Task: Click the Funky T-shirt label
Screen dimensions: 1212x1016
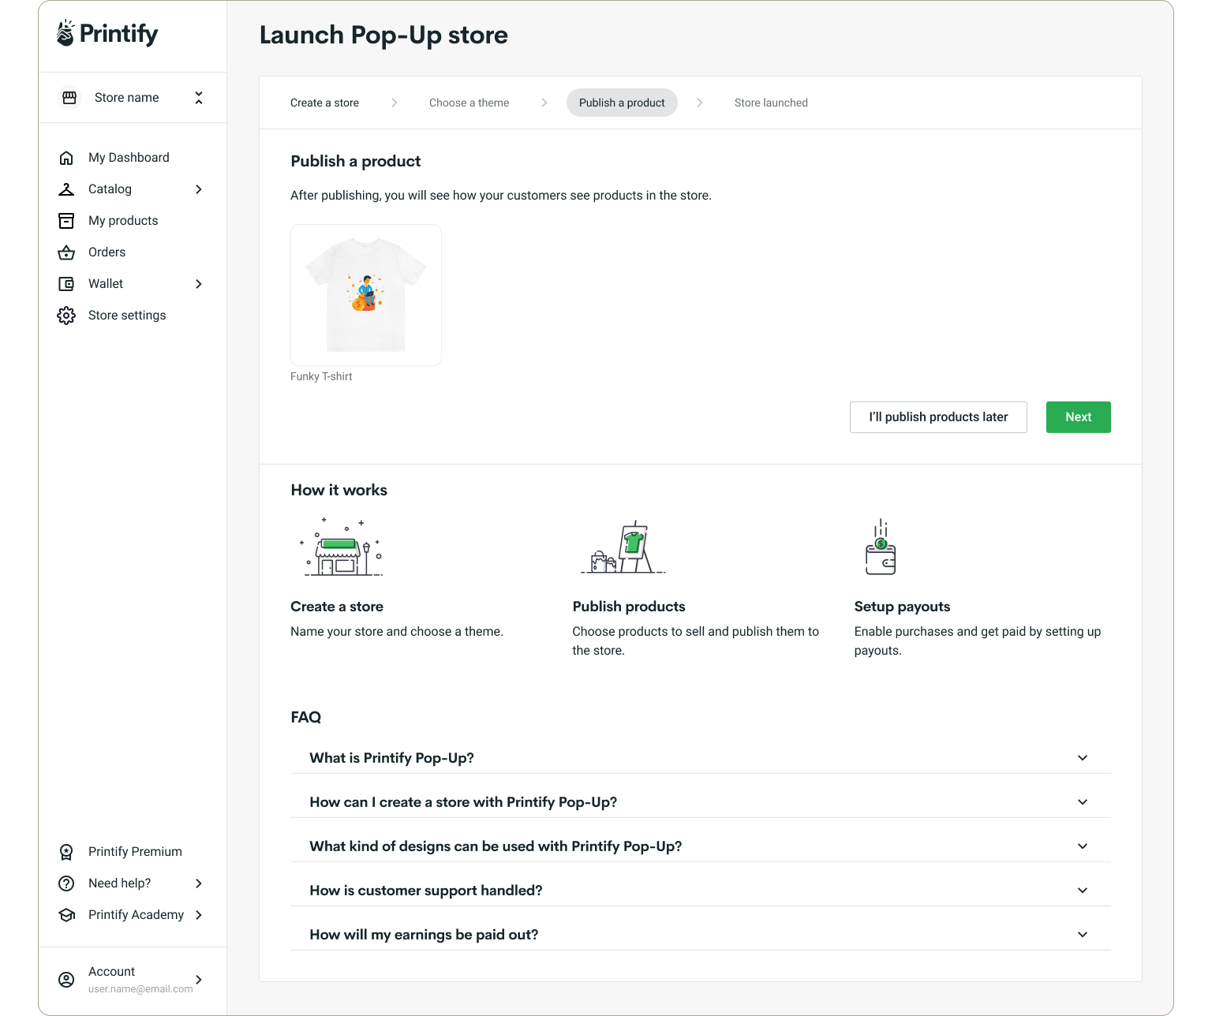Action: tap(321, 376)
